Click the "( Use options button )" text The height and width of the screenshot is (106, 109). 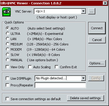42,60
